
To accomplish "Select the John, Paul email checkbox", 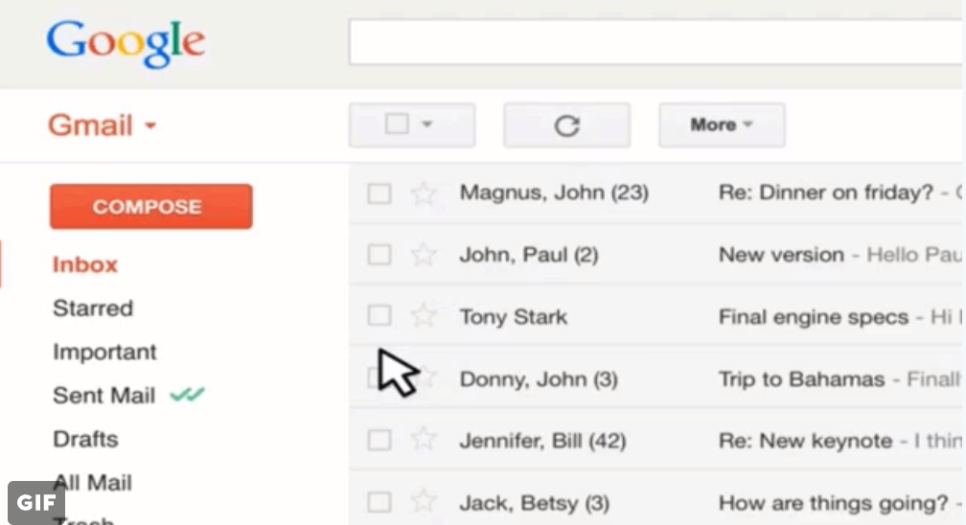I will [x=379, y=255].
